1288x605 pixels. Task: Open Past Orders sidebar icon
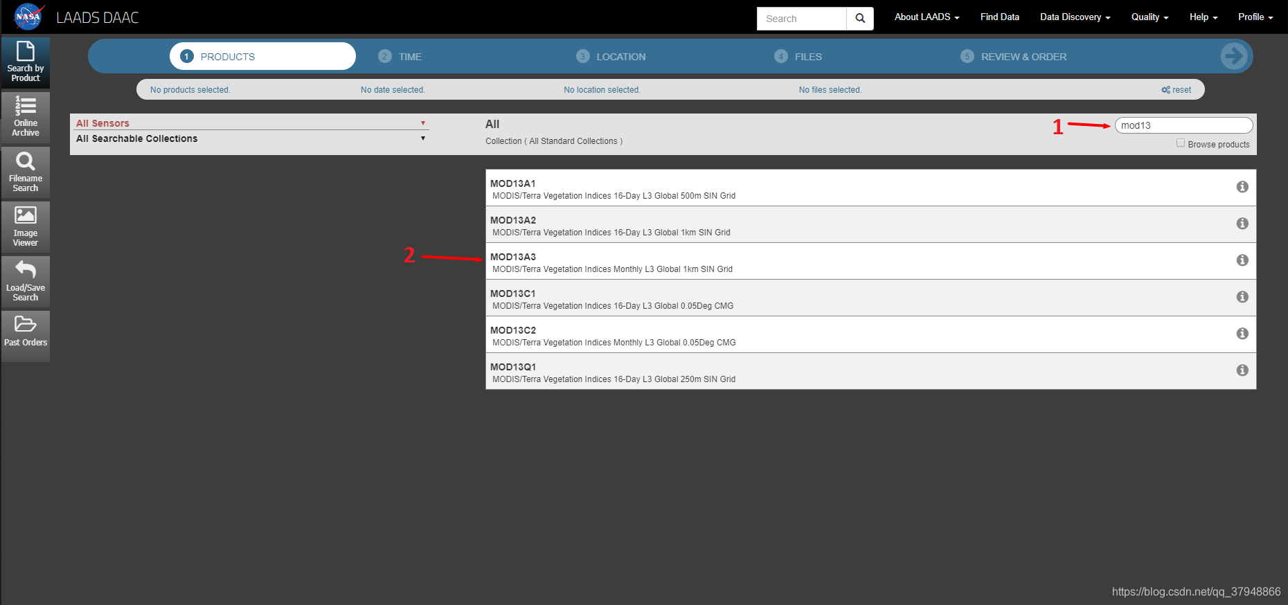pyautogui.click(x=26, y=336)
